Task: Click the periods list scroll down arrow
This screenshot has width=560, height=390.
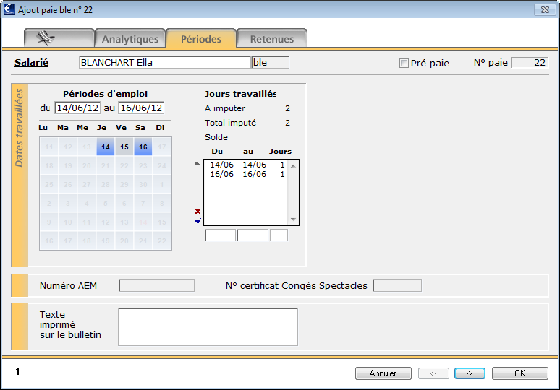Action: [293, 220]
